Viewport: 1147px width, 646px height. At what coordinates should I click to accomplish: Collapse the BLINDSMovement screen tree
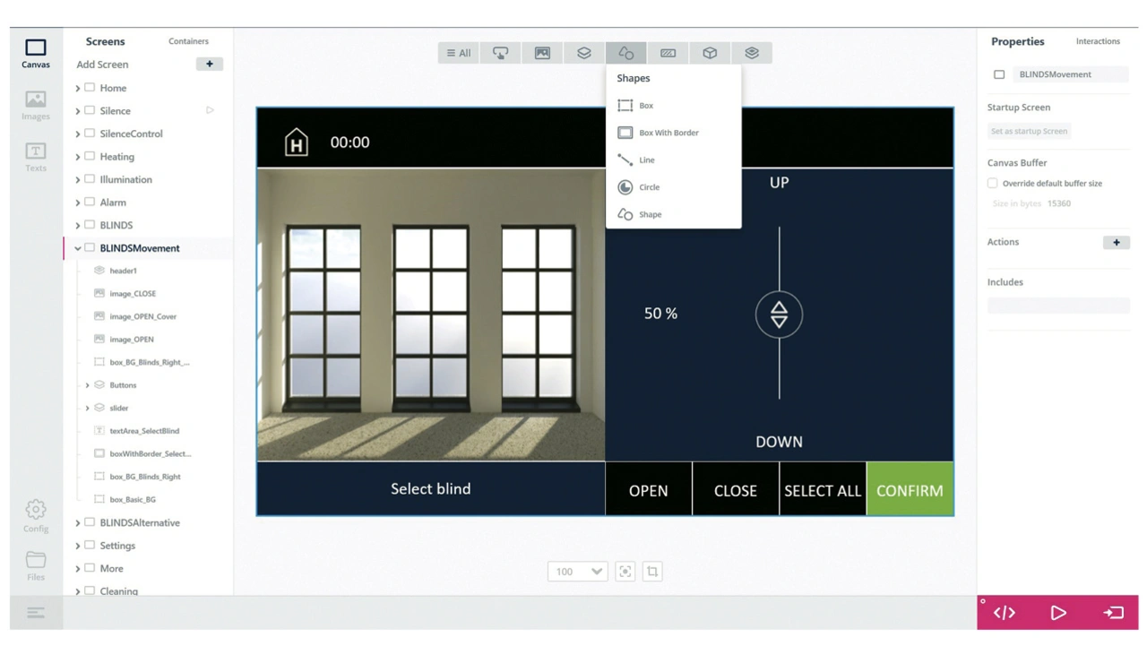(x=78, y=248)
